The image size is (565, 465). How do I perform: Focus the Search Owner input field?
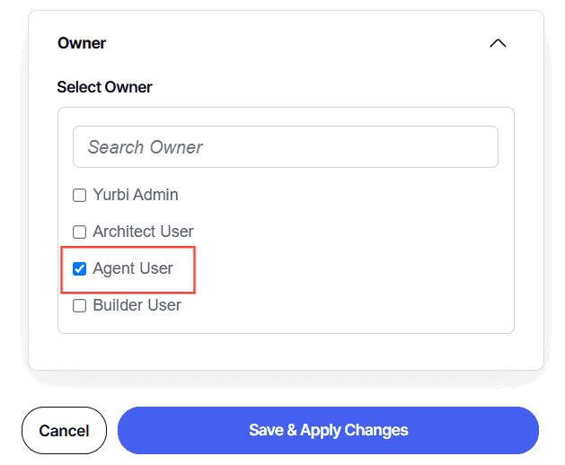[x=286, y=147]
